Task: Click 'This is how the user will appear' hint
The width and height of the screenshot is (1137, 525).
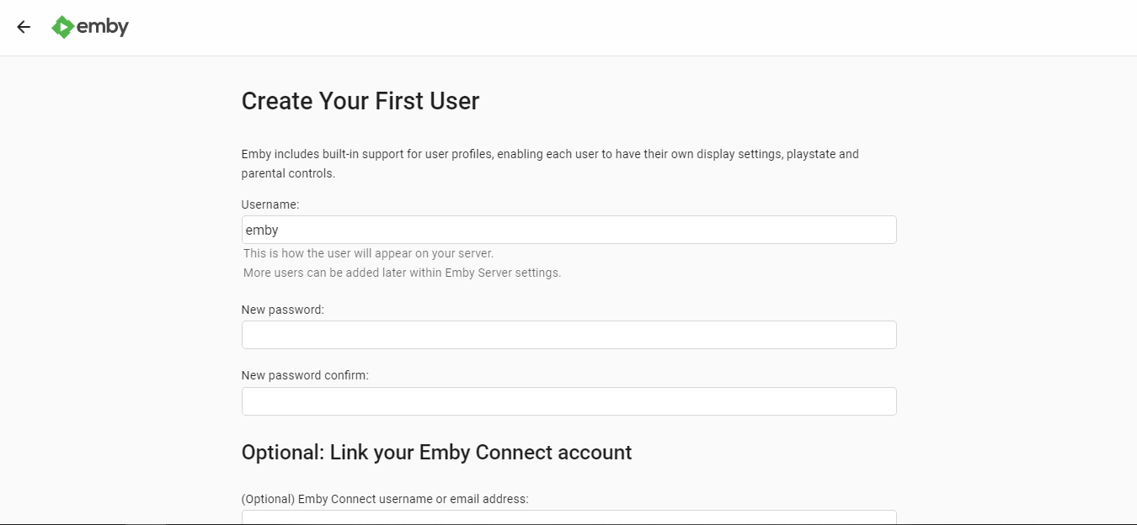Action: click(x=368, y=253)
